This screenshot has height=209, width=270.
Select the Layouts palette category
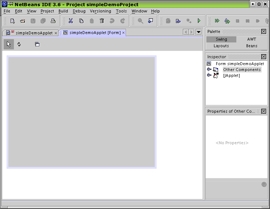[221, 46]
